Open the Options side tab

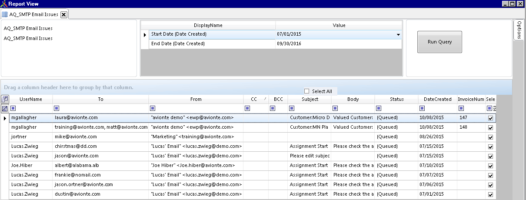(x=519, y=30)
